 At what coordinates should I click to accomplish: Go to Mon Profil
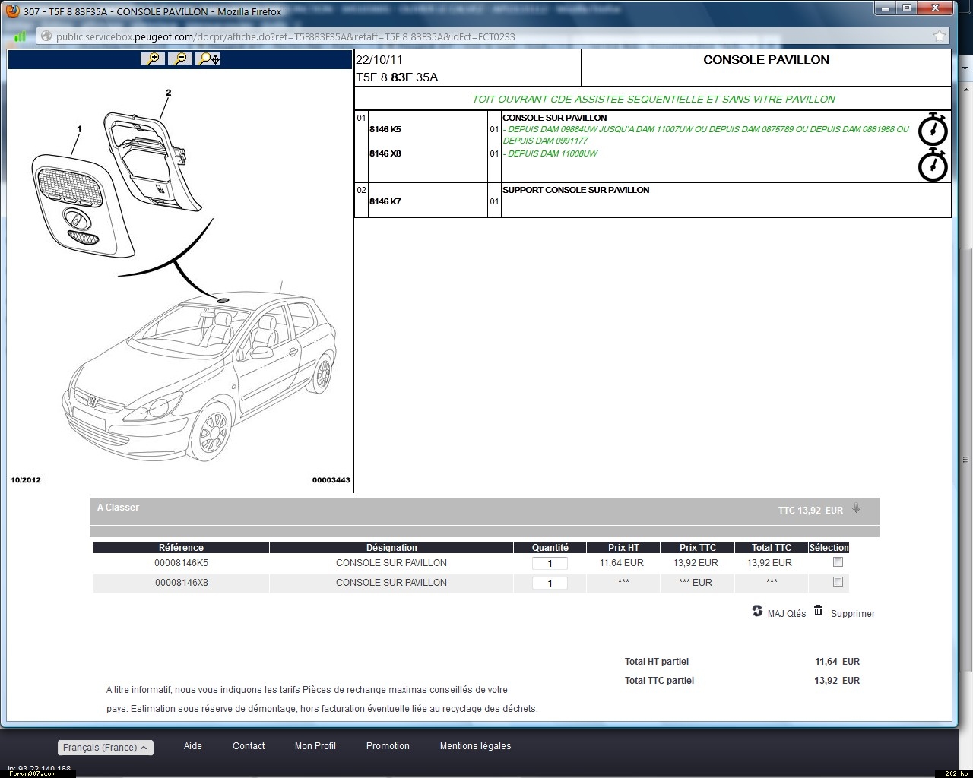pos(315,746)
